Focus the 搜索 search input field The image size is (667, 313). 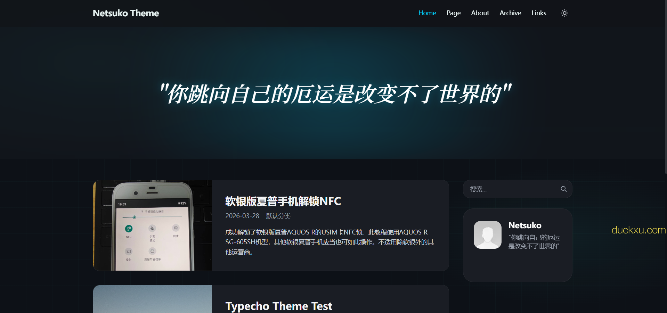[511, 189]
